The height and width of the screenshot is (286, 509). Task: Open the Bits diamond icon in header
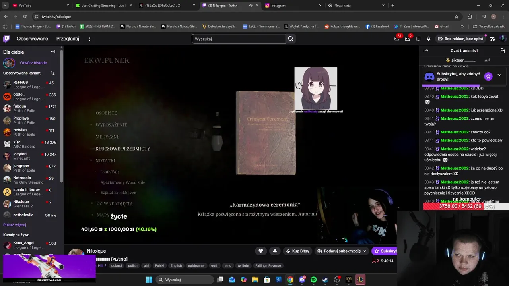(428, 39)
